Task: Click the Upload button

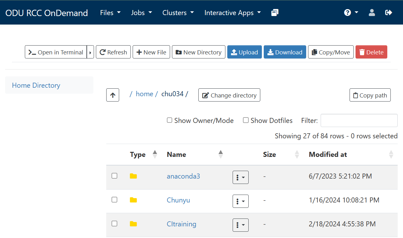Action: pos(244,52)
